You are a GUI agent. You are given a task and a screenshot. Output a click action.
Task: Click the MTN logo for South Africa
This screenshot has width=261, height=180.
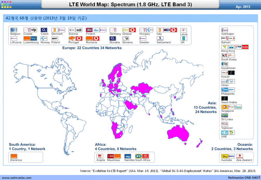tap(139, 156)
